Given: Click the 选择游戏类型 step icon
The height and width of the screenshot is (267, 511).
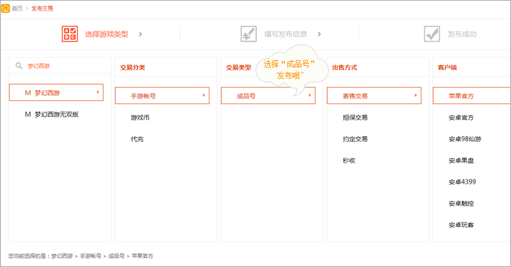Looking at the screenshot, I should [69, 34].
